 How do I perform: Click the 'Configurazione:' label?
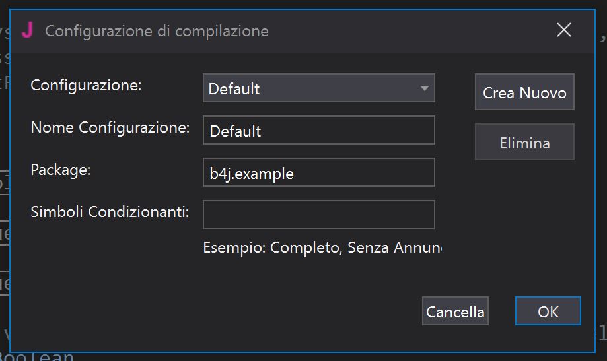pyautogui.click(x=86, y=85)
